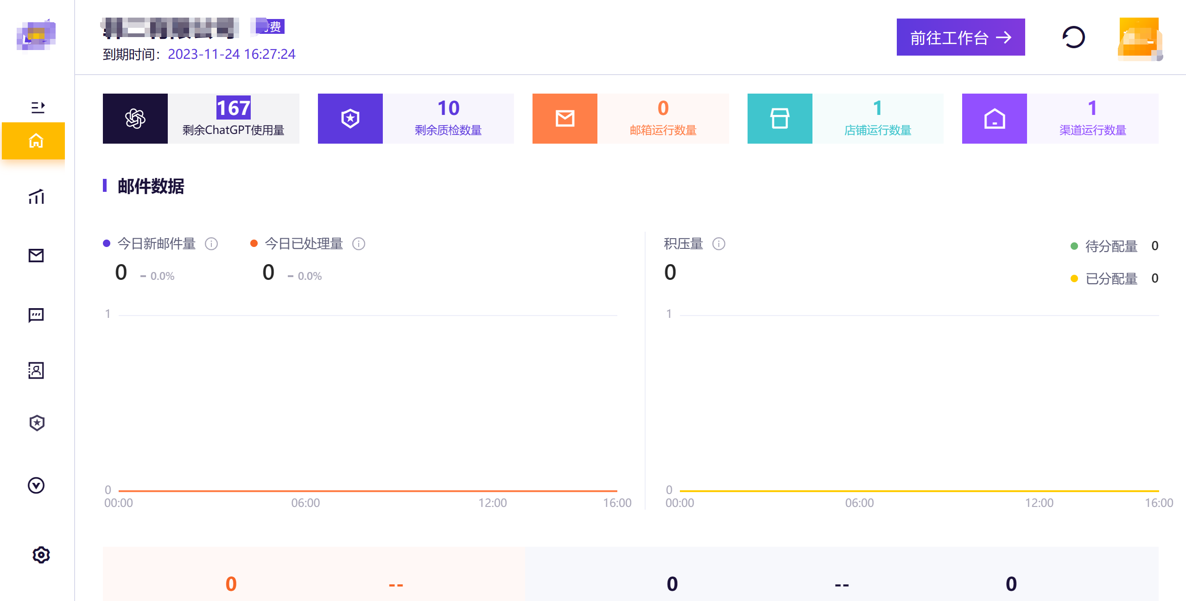The width and height of the screenshot is (1186, 601).
Task: Toggle the 今日新邮件量 legend series
Action: [150, 244]
